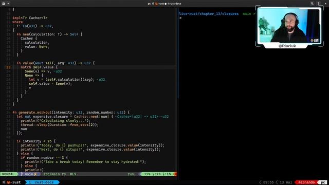Click the '13 mai' date in tmux status bar
The image size is (329, 185).
click(286, 182)
